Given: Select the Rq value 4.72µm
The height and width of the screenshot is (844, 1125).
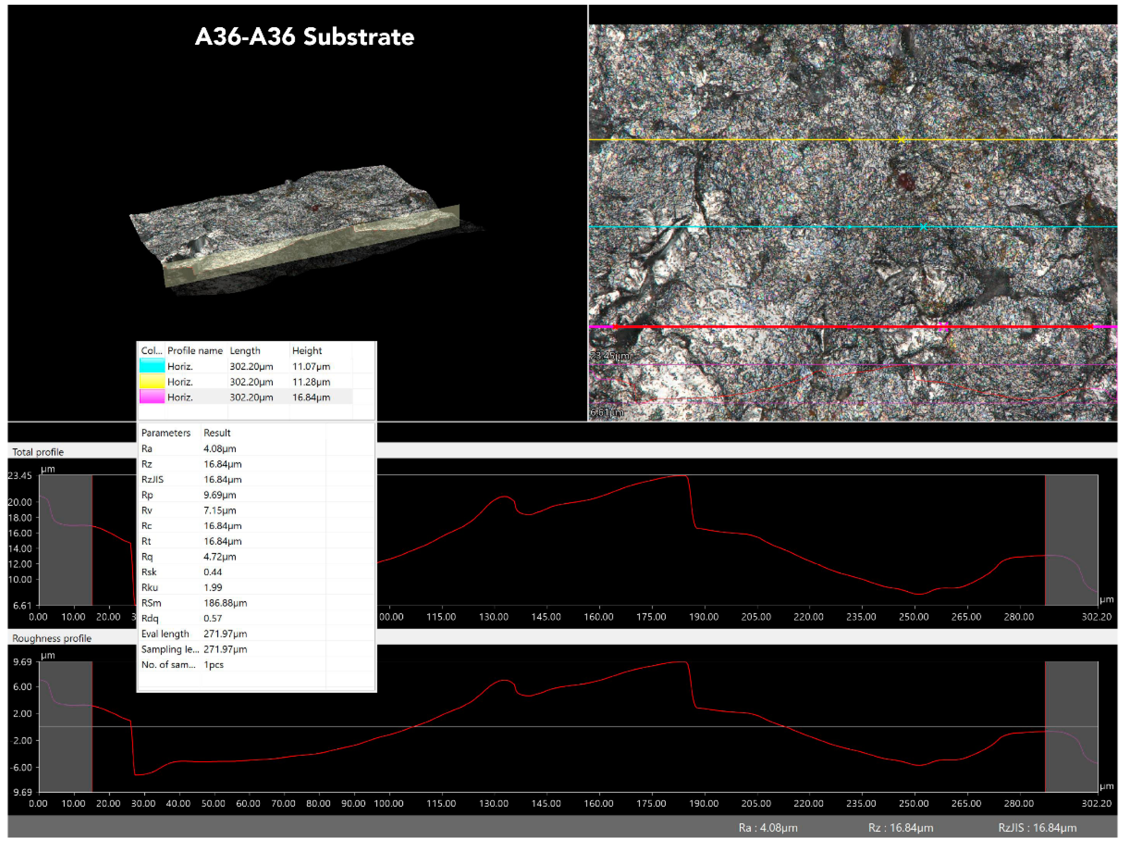Looking at the screenshot, I should click(220, 557).
